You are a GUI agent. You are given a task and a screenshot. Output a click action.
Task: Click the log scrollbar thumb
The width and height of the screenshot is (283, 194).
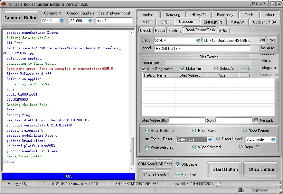coord(131,151)
